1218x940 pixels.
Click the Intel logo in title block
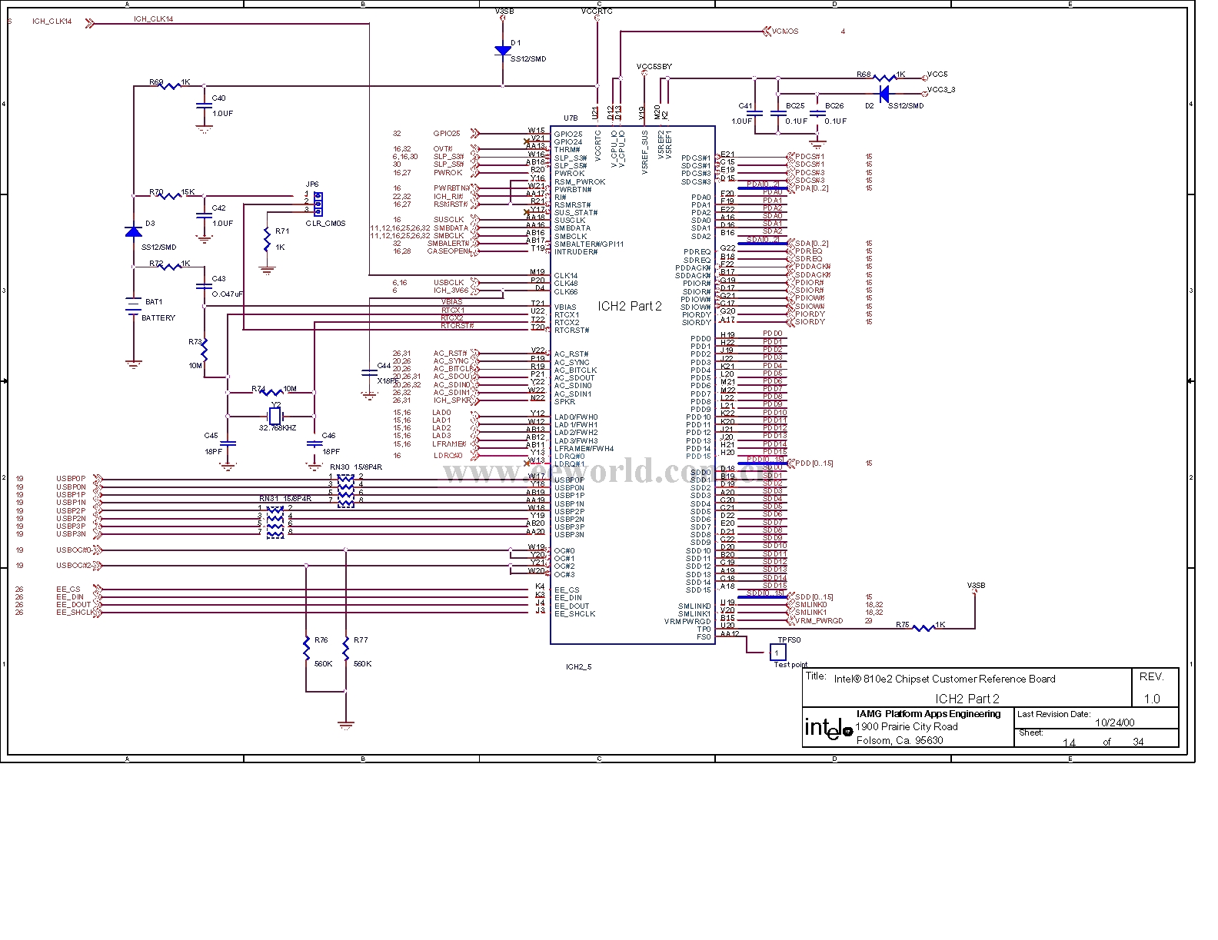tap(828, 727)
